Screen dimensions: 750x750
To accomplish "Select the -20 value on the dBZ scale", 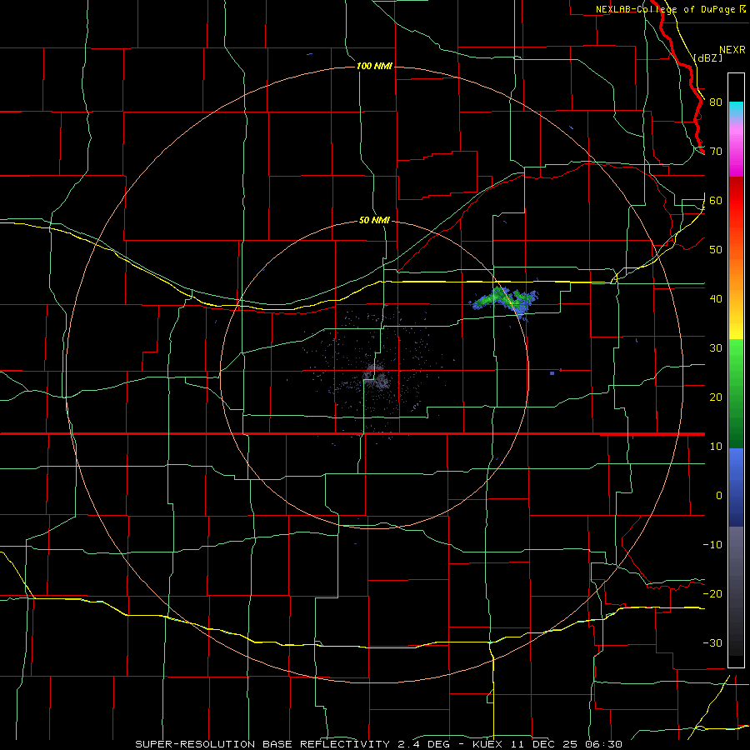I will (x=712, y=594).
